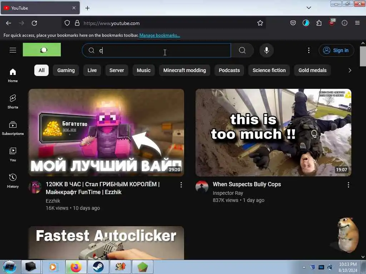Open media player taskbar icon

pos(53,267)
